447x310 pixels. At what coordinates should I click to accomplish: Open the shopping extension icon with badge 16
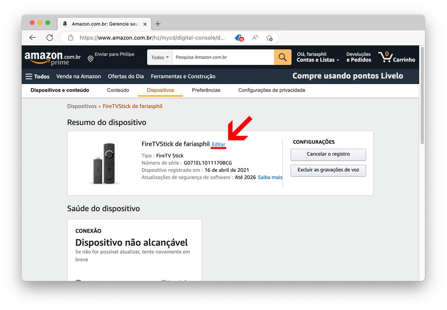tap(239, 38)
